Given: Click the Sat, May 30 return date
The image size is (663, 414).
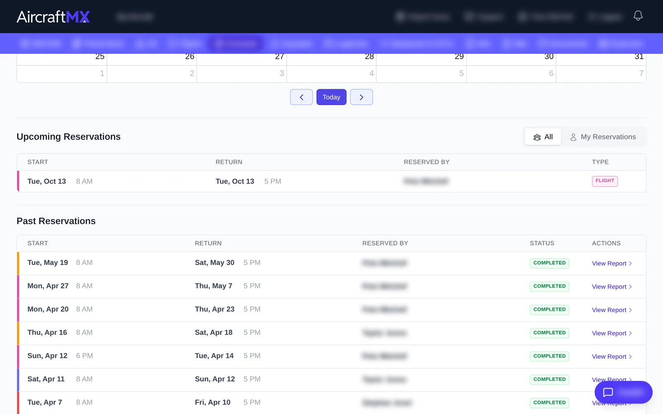Looking at the screenshot, I should pyautogui.click(x=215, y=262).
